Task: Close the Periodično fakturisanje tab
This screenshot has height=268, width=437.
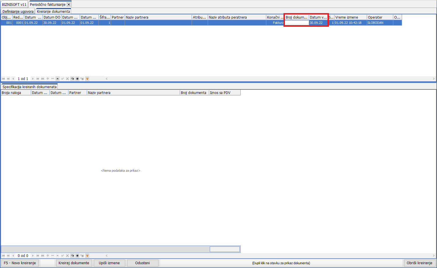Action: (69, 5)
